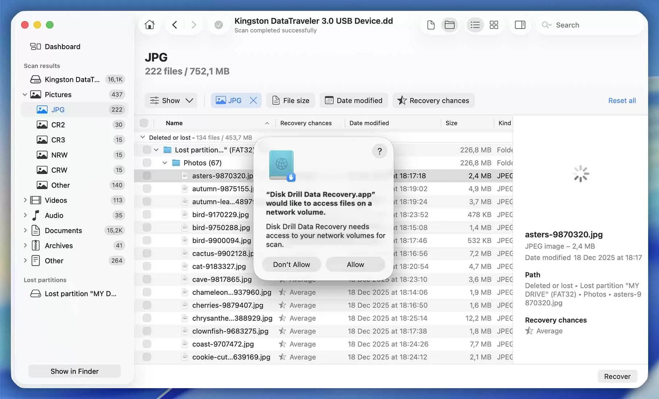This screenshot has height=399, width=659.
Task: Check the bird-9170229.jpg checkbox
Action: [x=147, y=215]
